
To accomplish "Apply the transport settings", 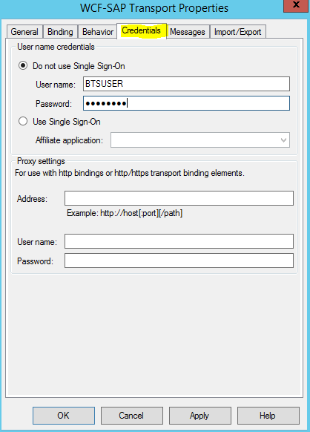I will click(x=200, y=416).
